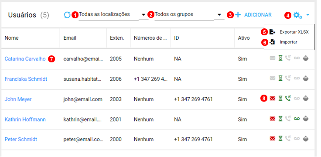This screenshot has width=321, height=157.
Task: Click extension cell 2006
Action: (116, 79)
